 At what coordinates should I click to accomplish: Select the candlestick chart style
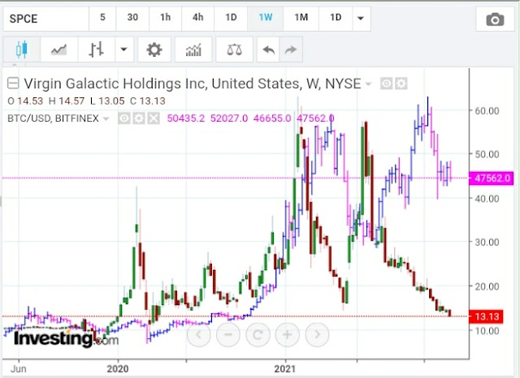(x=22, y=49)
